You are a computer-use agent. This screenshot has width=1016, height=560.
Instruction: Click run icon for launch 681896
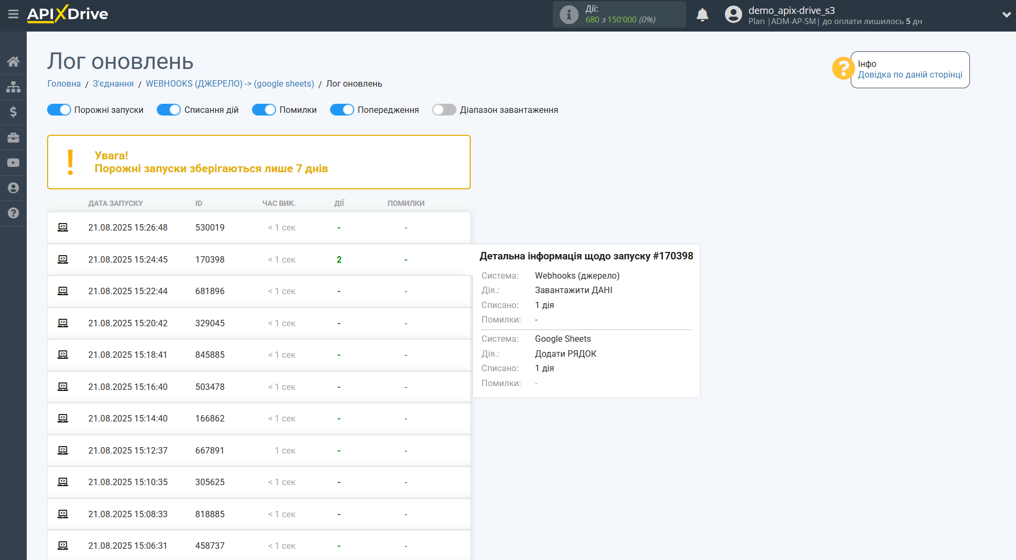tap(63, 291)
